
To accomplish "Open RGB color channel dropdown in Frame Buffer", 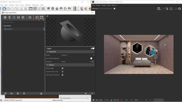I will click(x=102, y=8).
